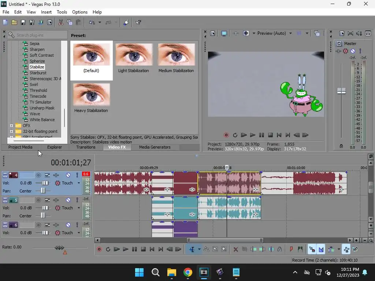
Task: Insert a marker with the red flag icon
Action: tap(291, 249)
